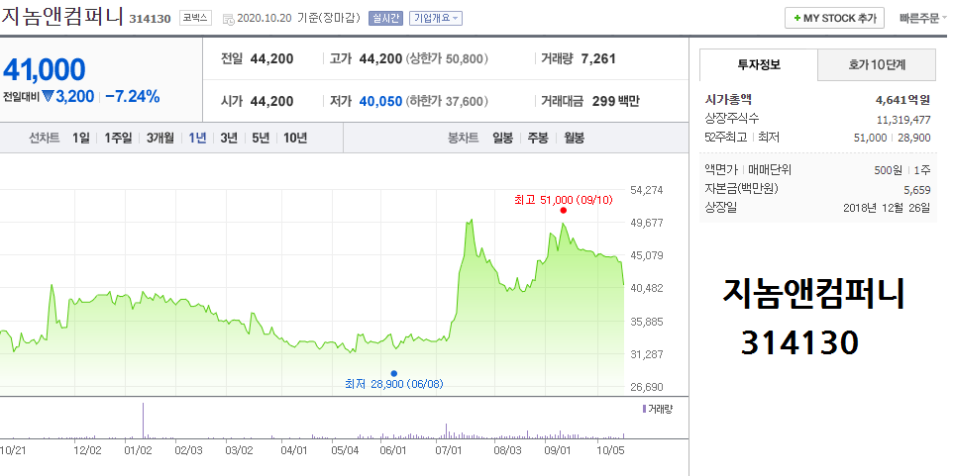Click the 전일 value 44,200

click(271, 59)
